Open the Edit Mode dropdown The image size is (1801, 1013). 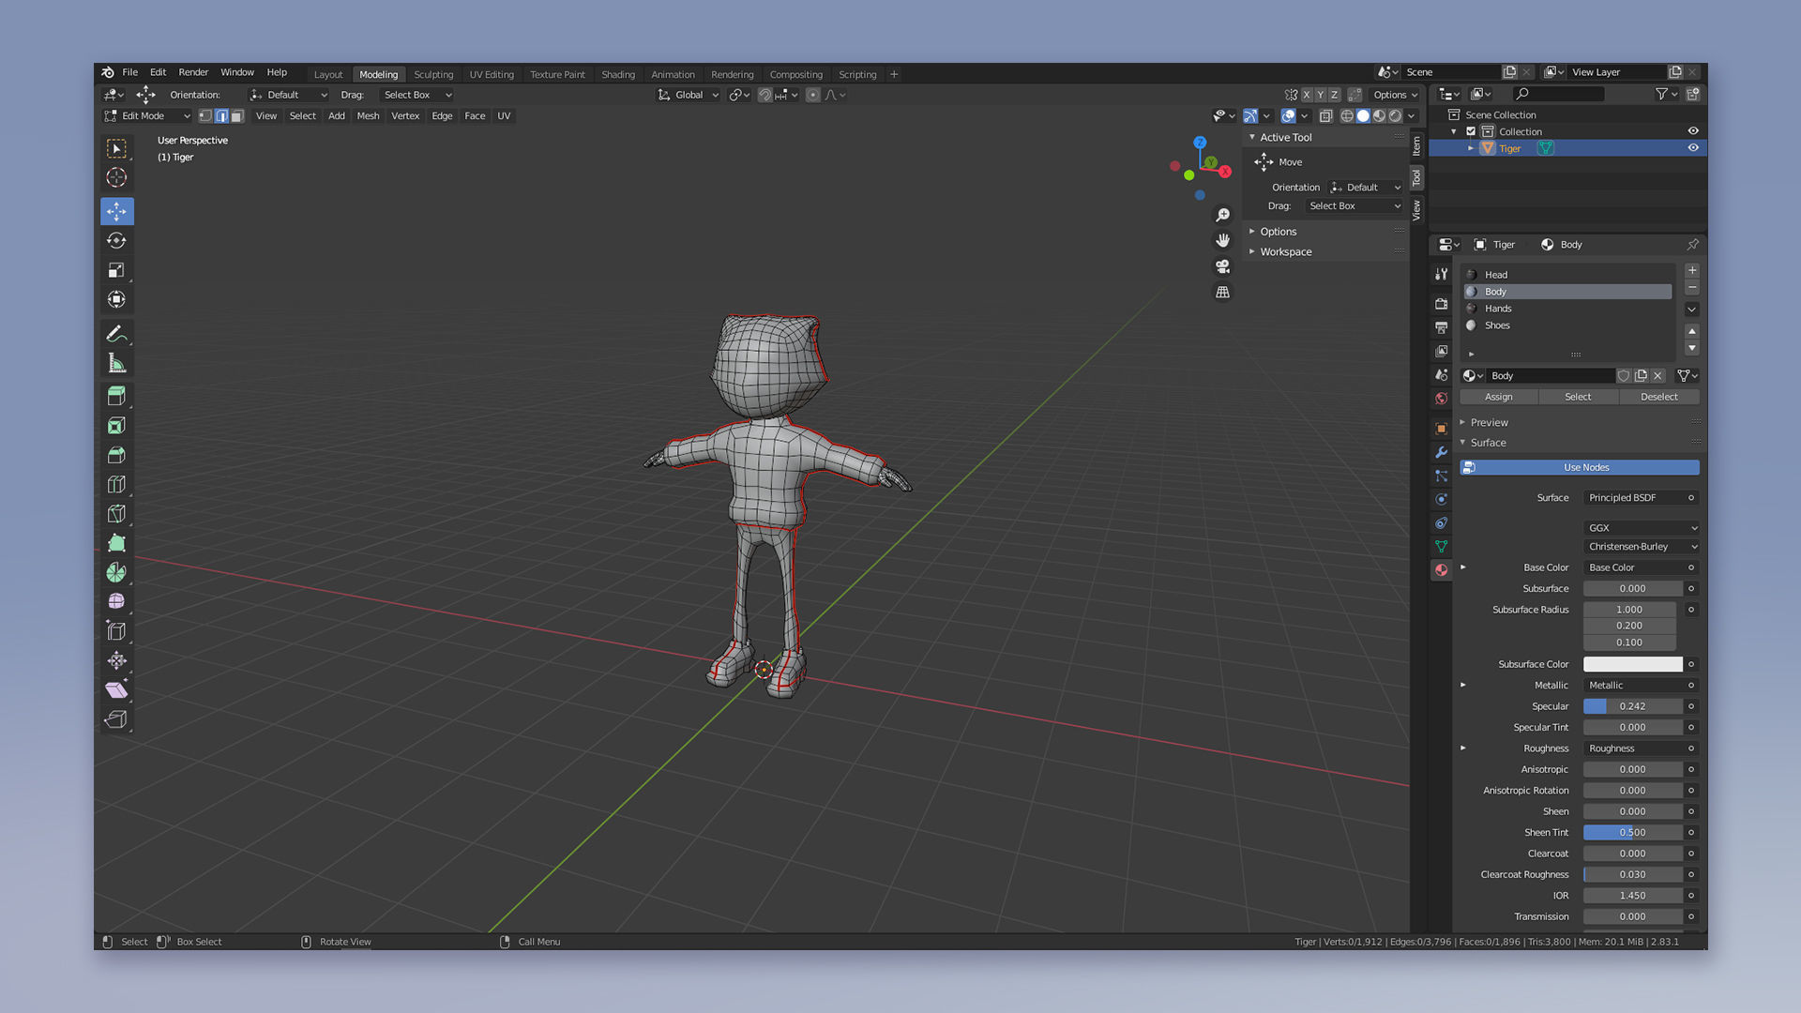(x=147, y=116)
